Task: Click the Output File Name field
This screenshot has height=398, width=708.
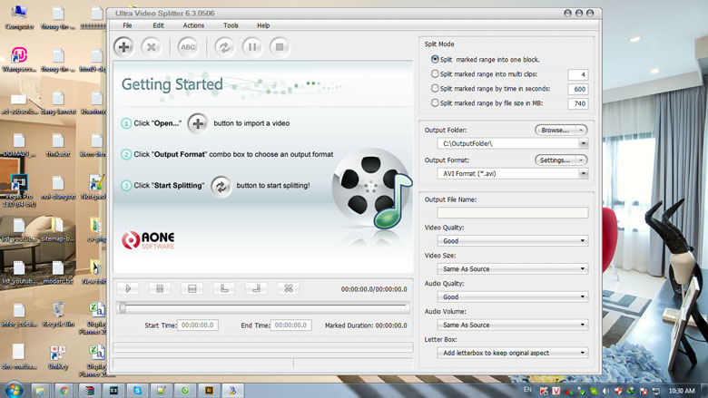Action: click(513, 213)
